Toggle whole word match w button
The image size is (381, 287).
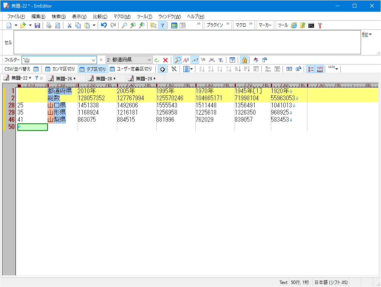[x=212, y=60]
